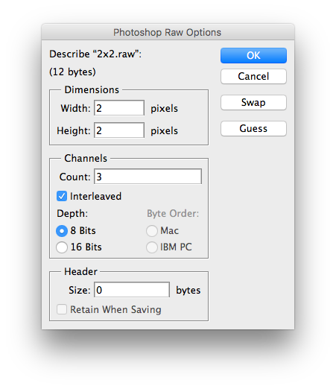This screenshot has width=336, height=389.
Task: Let Photoshop Guess the dimensions
Action: 253,128
